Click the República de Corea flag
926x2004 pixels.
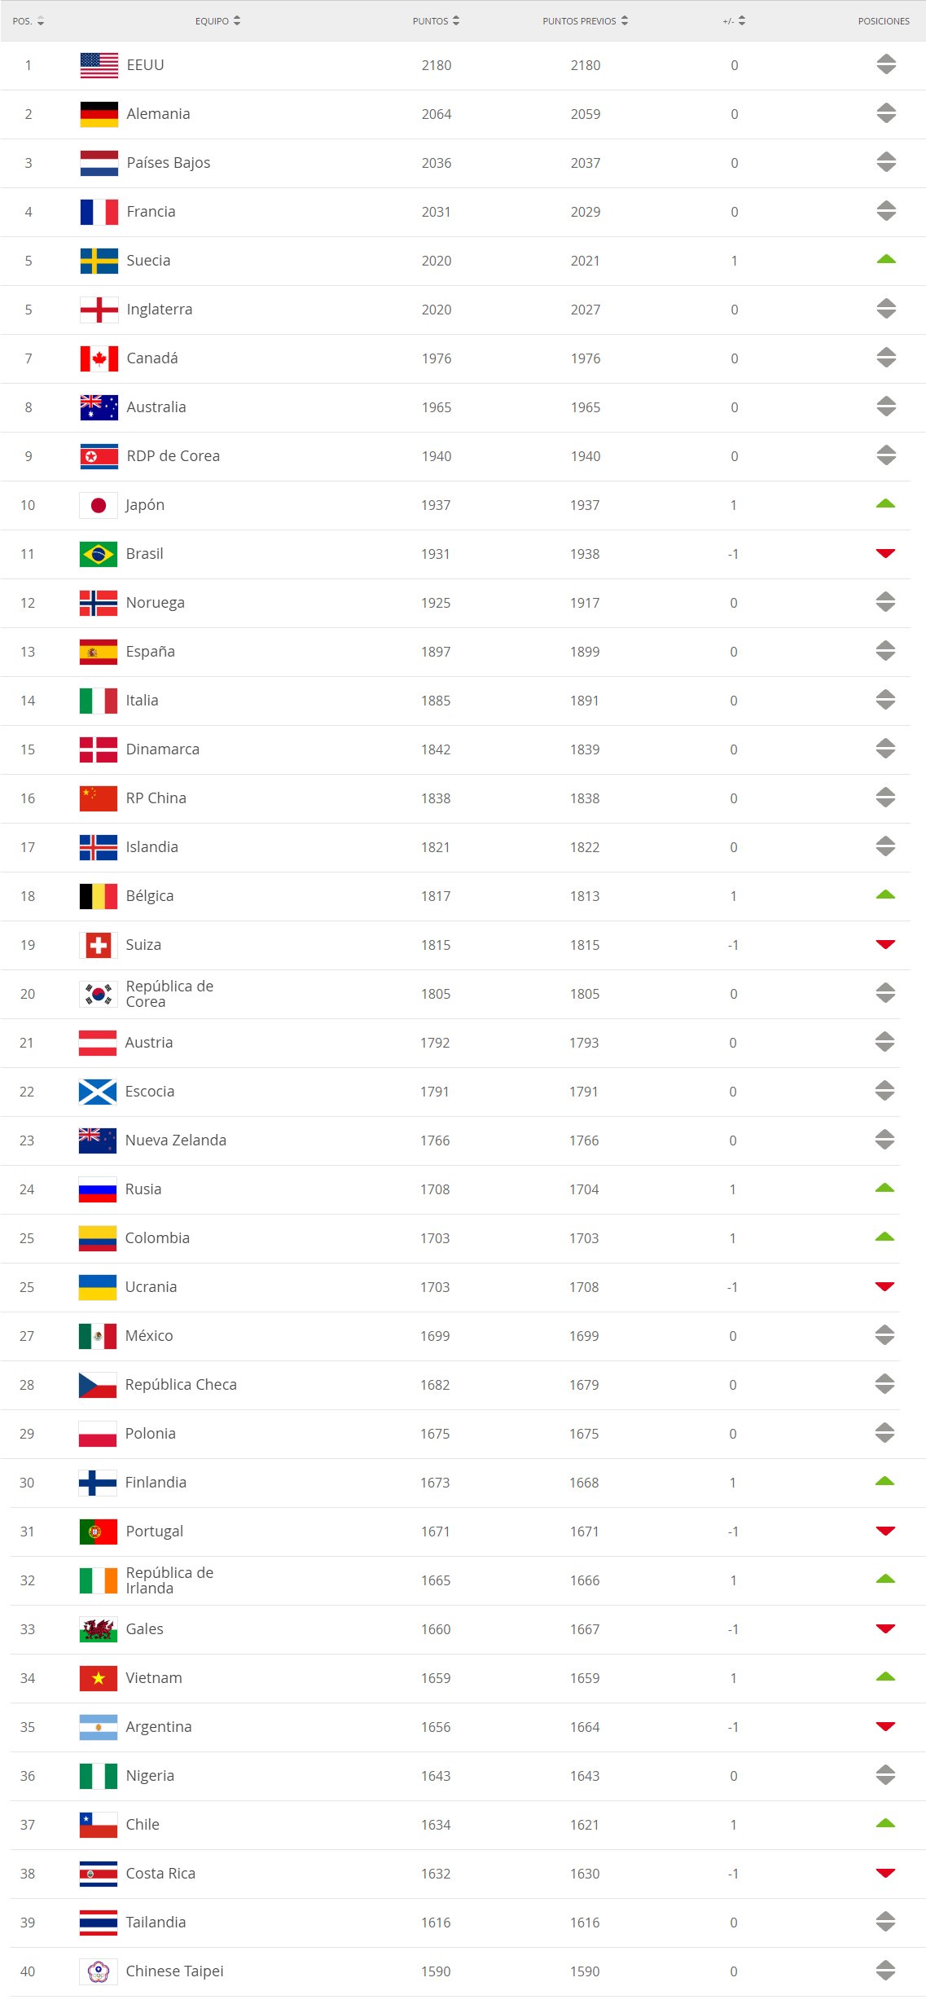tap(99, 994)
